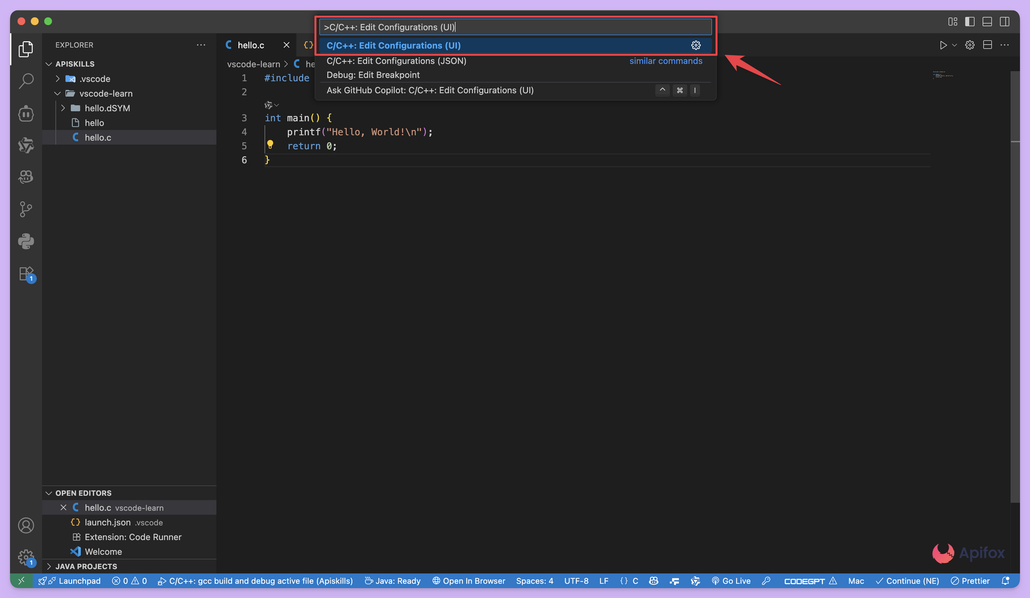Toggle the Primary Side Bar visibility

tap(970, 21)
